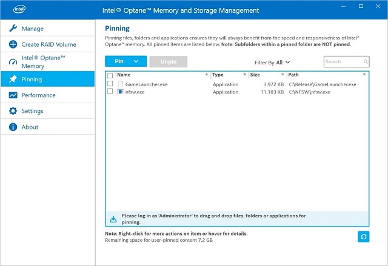
Task: Show the About page
Action: (48, 127)
